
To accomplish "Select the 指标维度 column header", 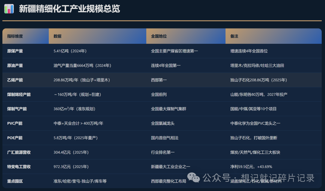I will point(15,36).
